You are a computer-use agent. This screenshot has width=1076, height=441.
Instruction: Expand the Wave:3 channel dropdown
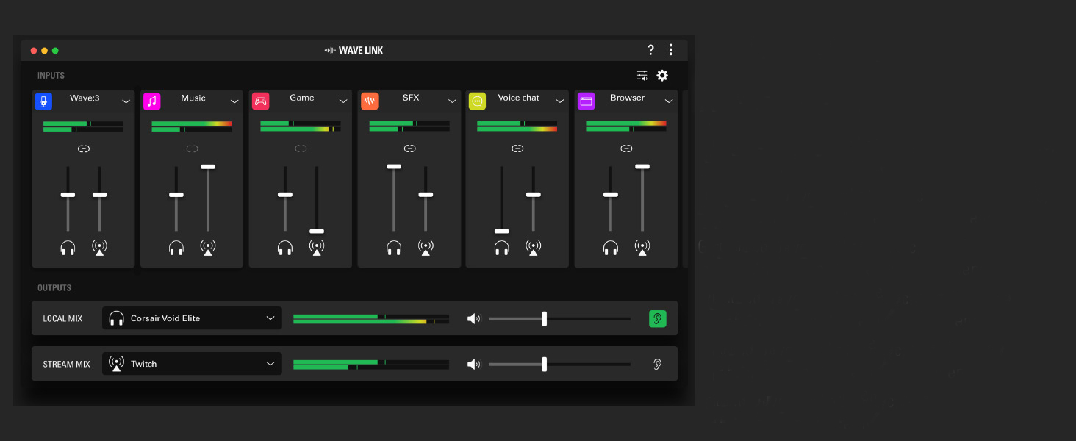(x=126, y=101)
